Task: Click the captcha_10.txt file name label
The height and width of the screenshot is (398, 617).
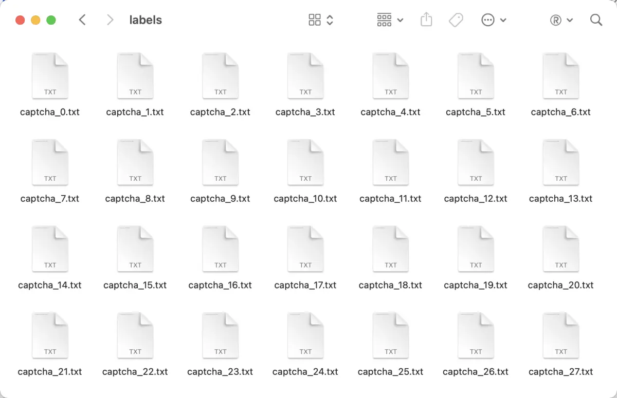Action: coord(305,199)
